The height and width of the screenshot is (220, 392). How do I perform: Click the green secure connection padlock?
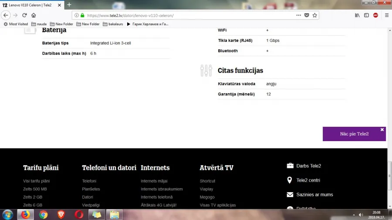coord(82,15)
